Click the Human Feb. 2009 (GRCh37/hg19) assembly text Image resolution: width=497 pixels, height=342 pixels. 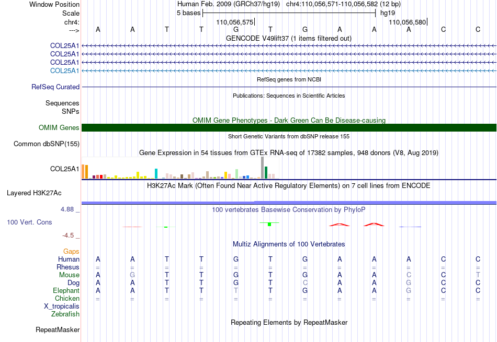point(229,4)
